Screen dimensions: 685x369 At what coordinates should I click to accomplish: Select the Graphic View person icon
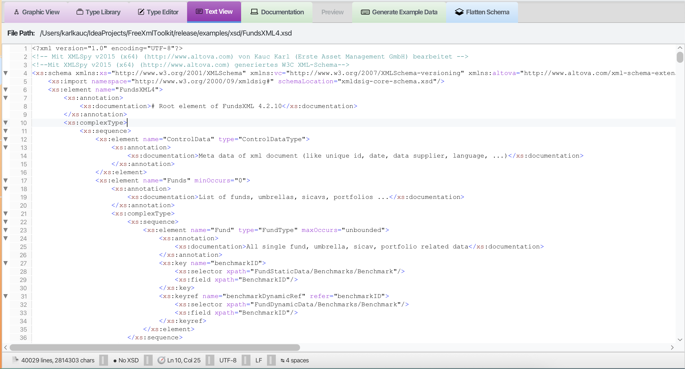tap(17, 12)
